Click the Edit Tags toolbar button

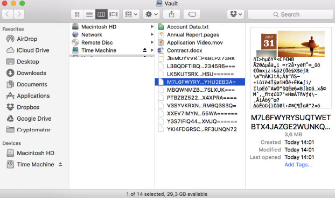(192, 14)
